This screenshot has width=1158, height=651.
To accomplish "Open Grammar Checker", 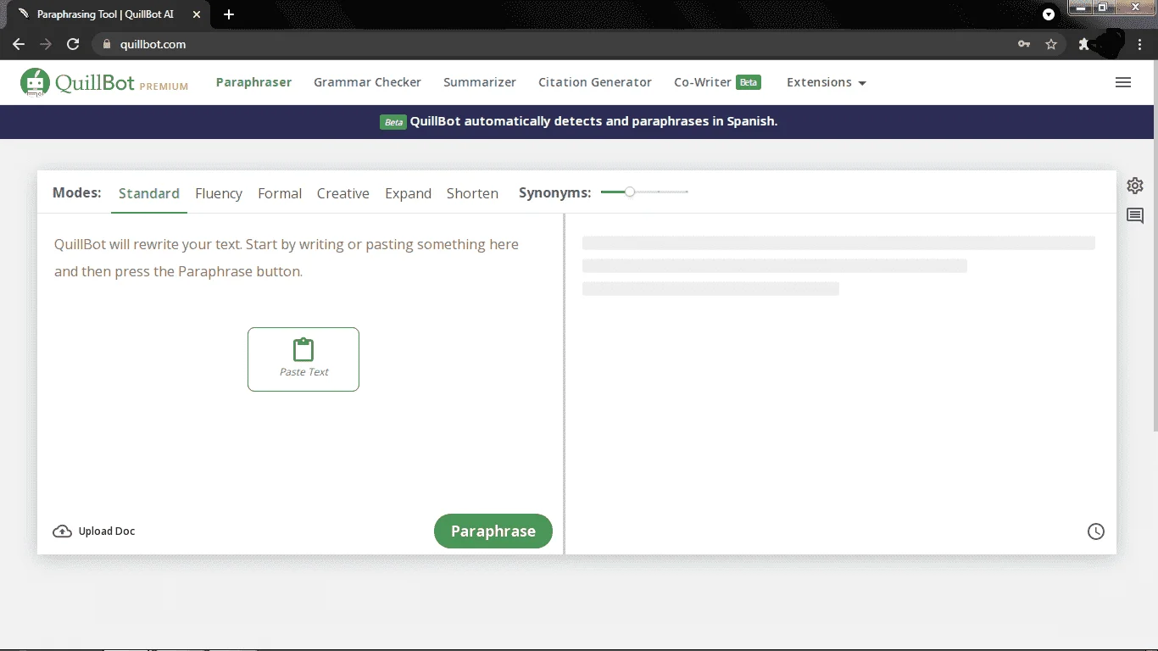I will (367, 82).
